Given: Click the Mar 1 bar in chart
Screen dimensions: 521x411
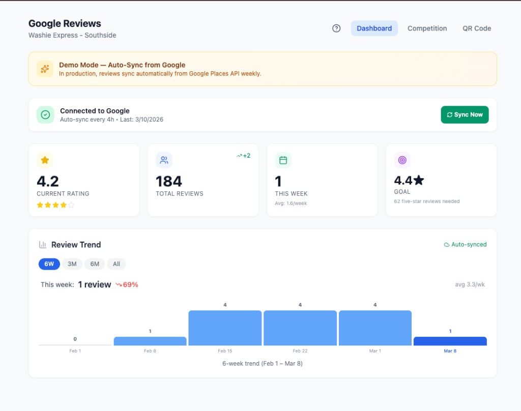Looking at the screenshot, I should pyautogui.click(x=375, y=328).
